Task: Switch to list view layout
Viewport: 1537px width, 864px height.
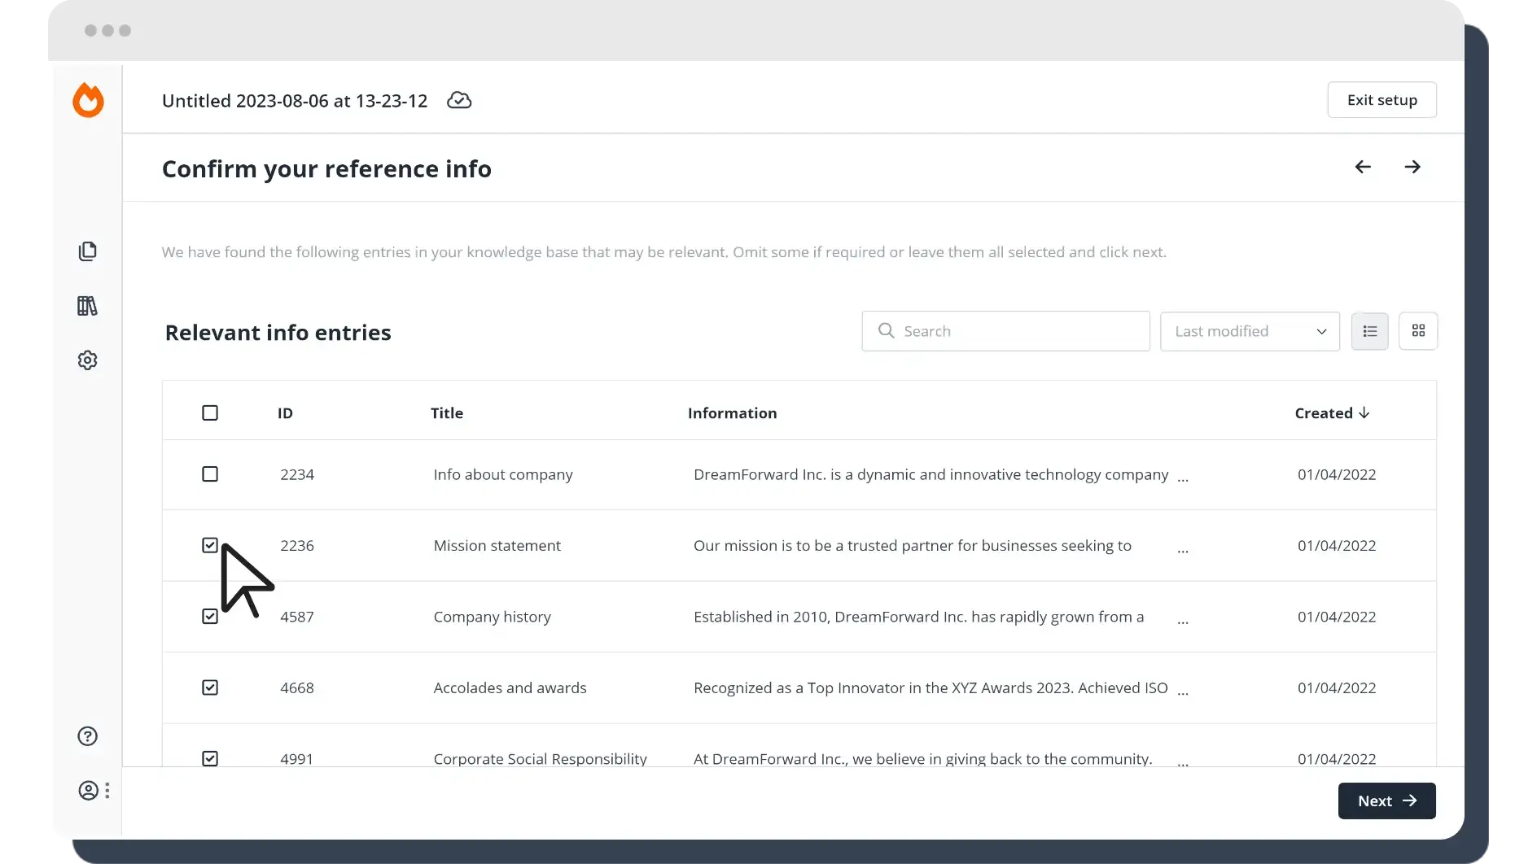Action: coord(1369,331)
